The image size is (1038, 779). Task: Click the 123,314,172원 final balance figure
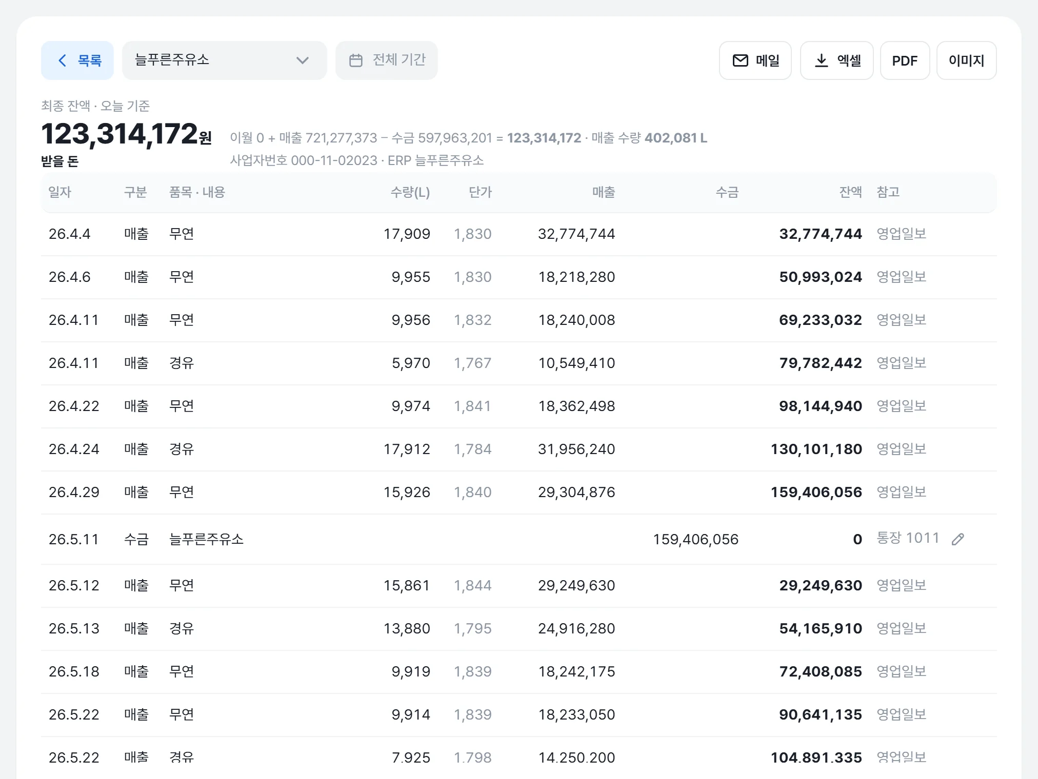[126, 134]
